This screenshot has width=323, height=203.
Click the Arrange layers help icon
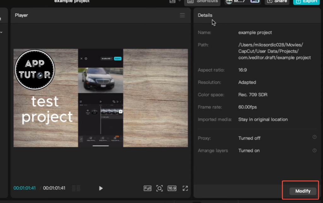click(x=314, y=150)
